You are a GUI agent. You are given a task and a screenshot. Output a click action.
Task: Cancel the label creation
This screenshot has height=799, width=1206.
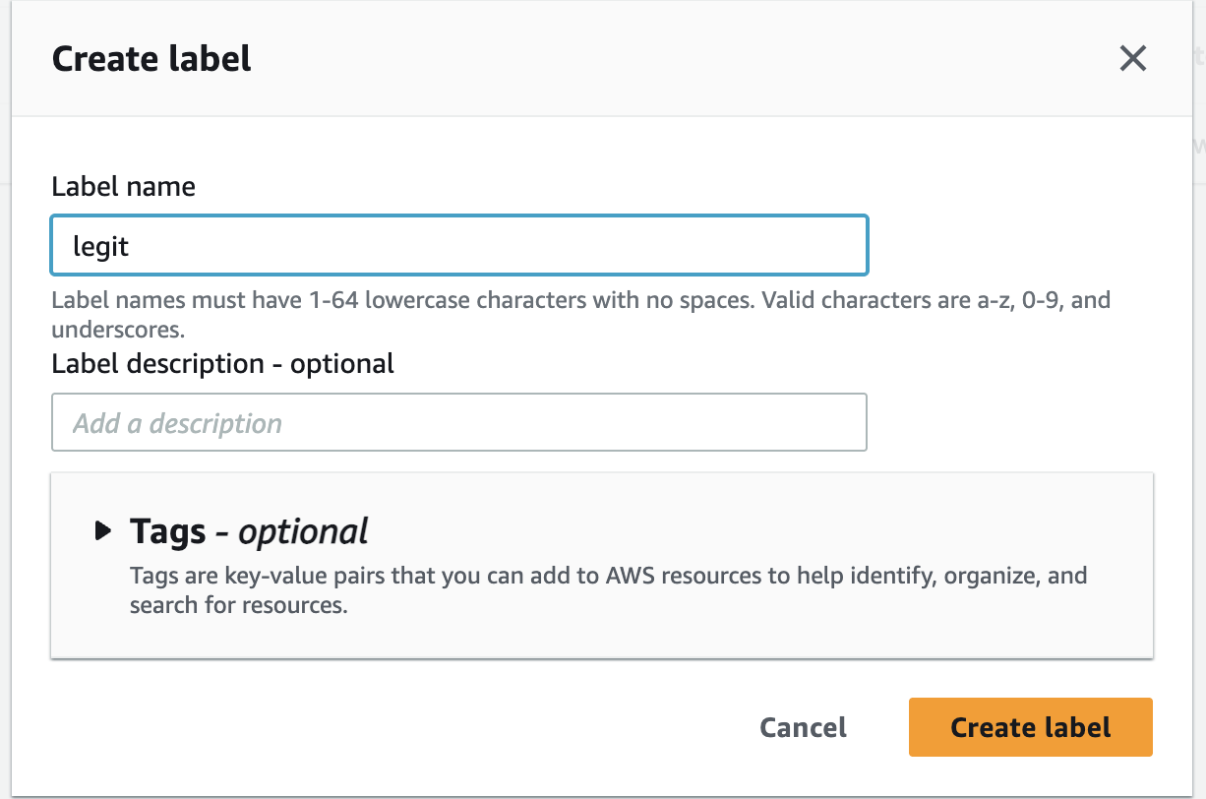point(803,728)
